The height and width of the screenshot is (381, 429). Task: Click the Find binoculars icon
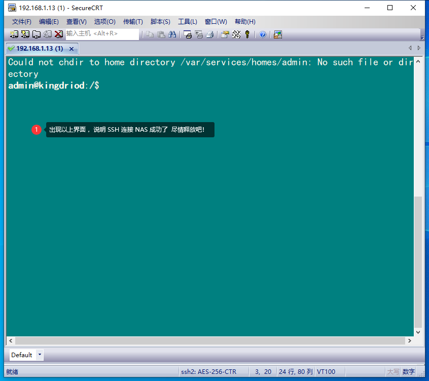tap(172, 34)
